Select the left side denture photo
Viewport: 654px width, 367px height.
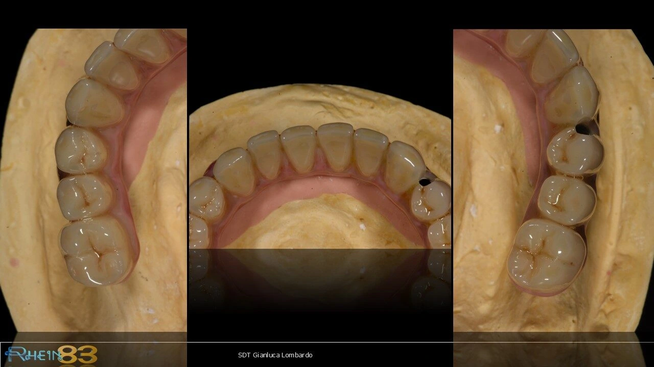tap(94, 178)
